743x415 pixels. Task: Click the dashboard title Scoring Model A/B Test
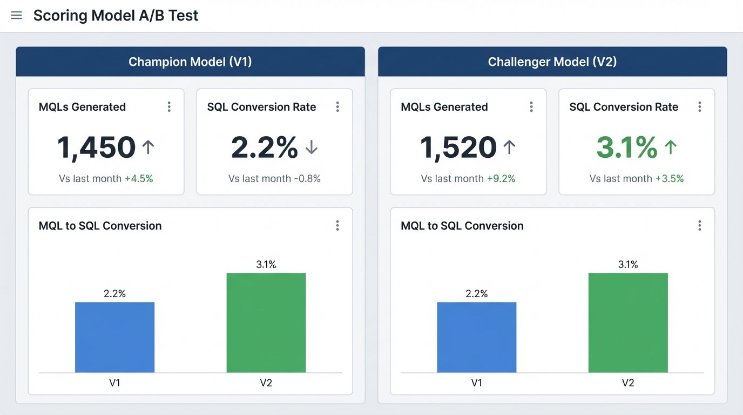click(116, 15)
